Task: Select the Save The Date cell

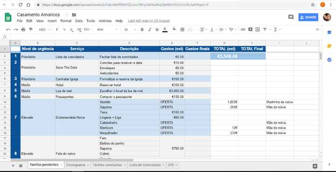Action: [x=77, y=68]
